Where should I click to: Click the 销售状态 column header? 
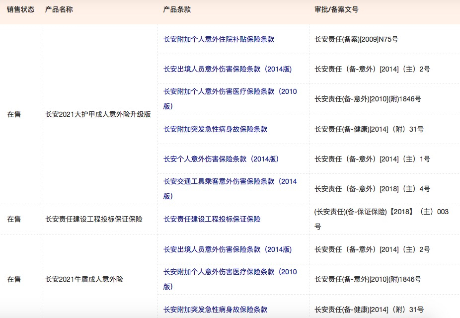[x=20, y=9]
